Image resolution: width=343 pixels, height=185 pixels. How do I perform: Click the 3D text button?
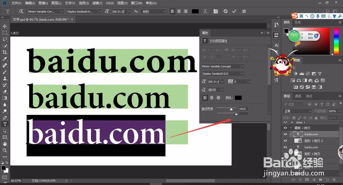coord(244,11)
